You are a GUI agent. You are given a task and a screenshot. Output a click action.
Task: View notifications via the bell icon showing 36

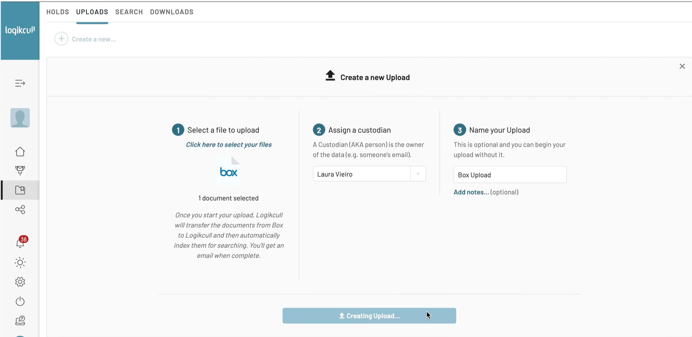click(x=20, y=243)
